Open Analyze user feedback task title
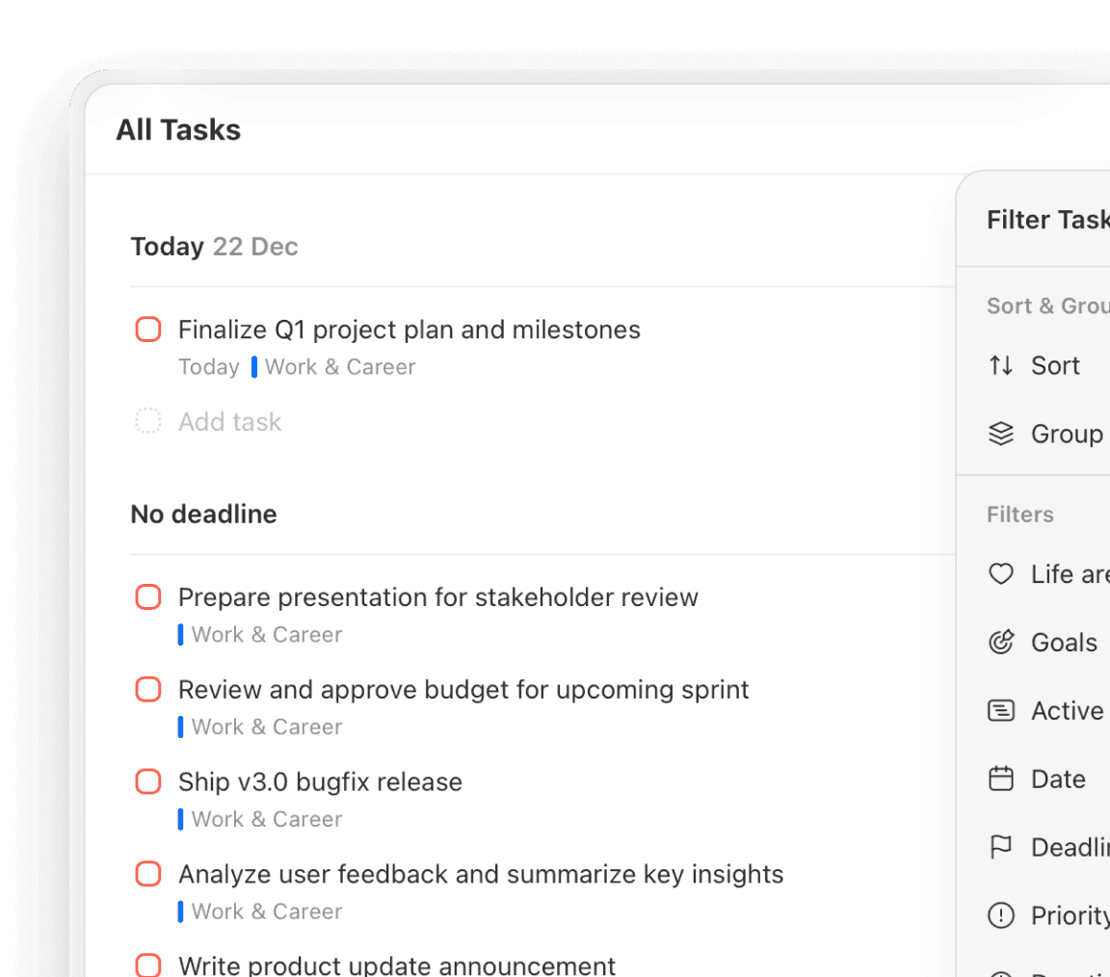Screen dimensions: 1110x977 [x=480, y=875]
